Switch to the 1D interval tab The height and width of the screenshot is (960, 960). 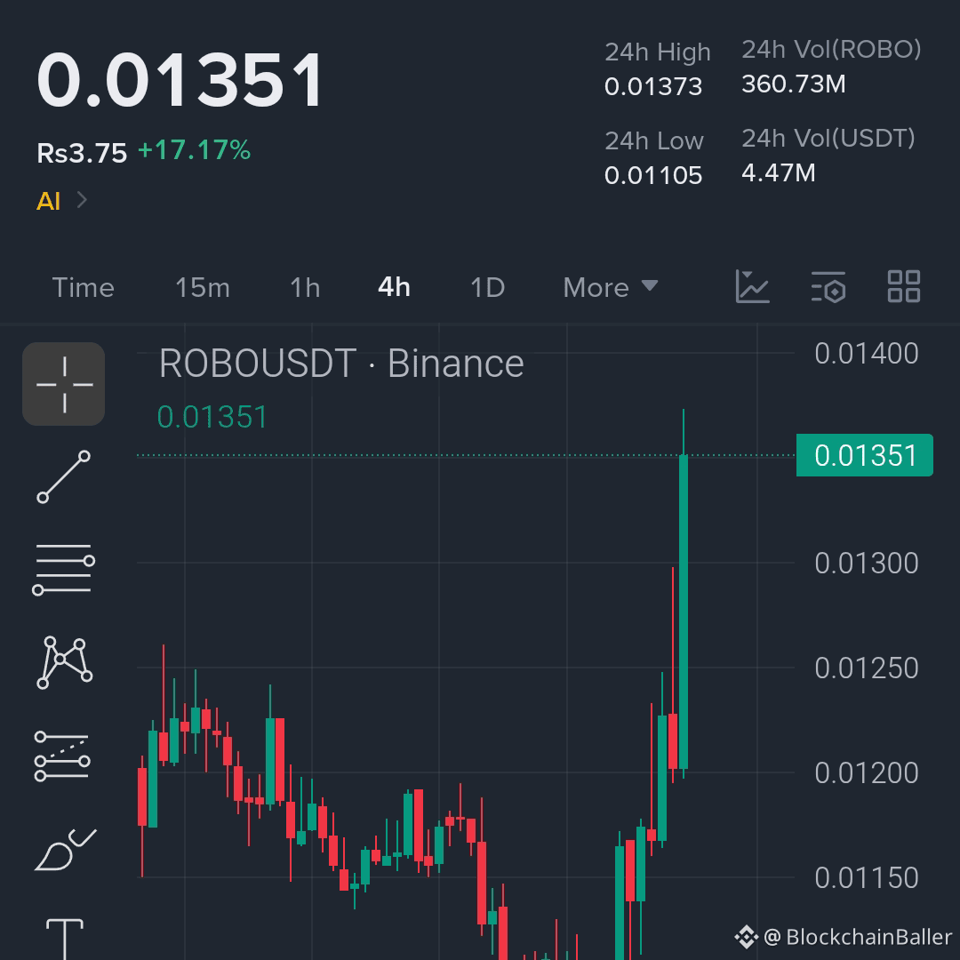pyautogui.click(x=487, y=288)
